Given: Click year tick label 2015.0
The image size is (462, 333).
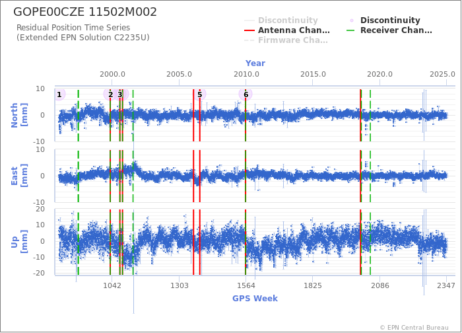Looking at the screenshot, I should pos(313,74).
